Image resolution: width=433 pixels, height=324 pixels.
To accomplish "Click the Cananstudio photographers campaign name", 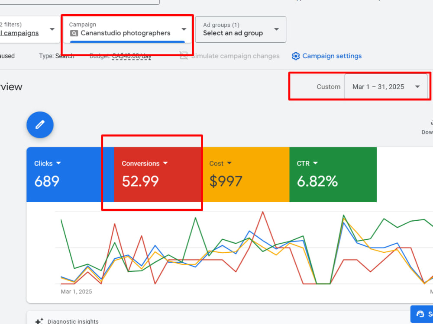I will (x=126, y=33).
